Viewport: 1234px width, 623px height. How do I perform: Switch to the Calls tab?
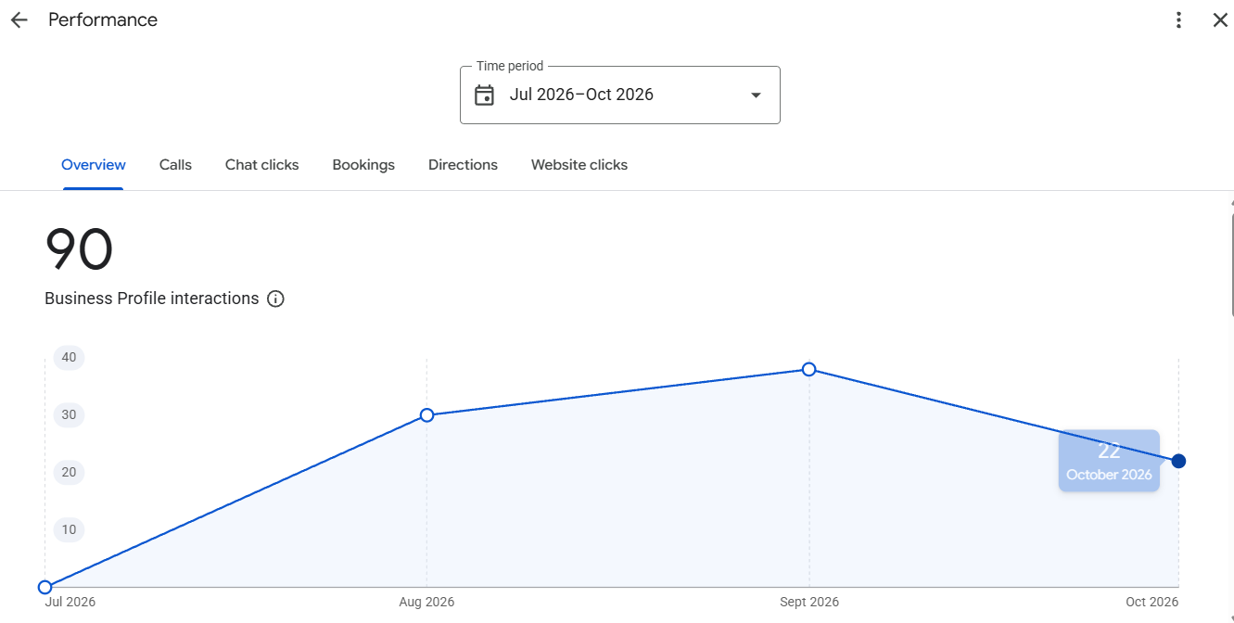(x=175, y=165)
